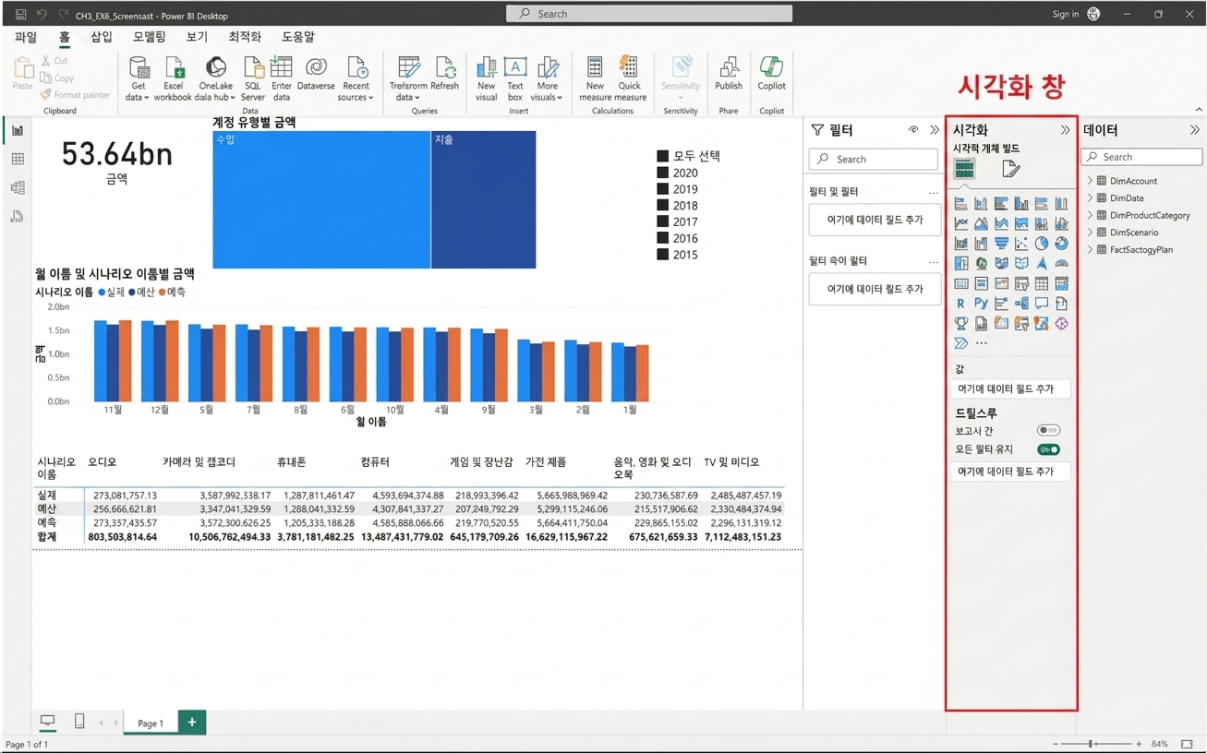
Task: Open DAX query view in left sidebar
Action: (x=17, y=217)
